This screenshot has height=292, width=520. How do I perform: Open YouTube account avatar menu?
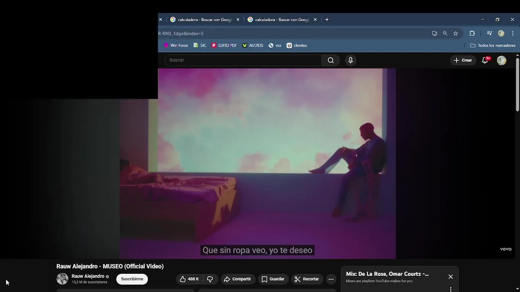(502, 60)
